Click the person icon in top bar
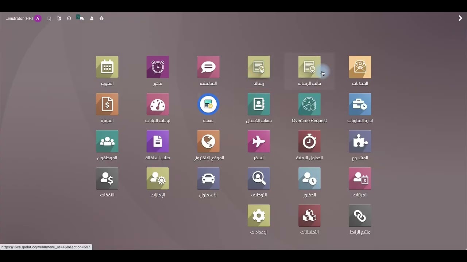This screenshot has width=467, height=262. (x=92, y=19)
